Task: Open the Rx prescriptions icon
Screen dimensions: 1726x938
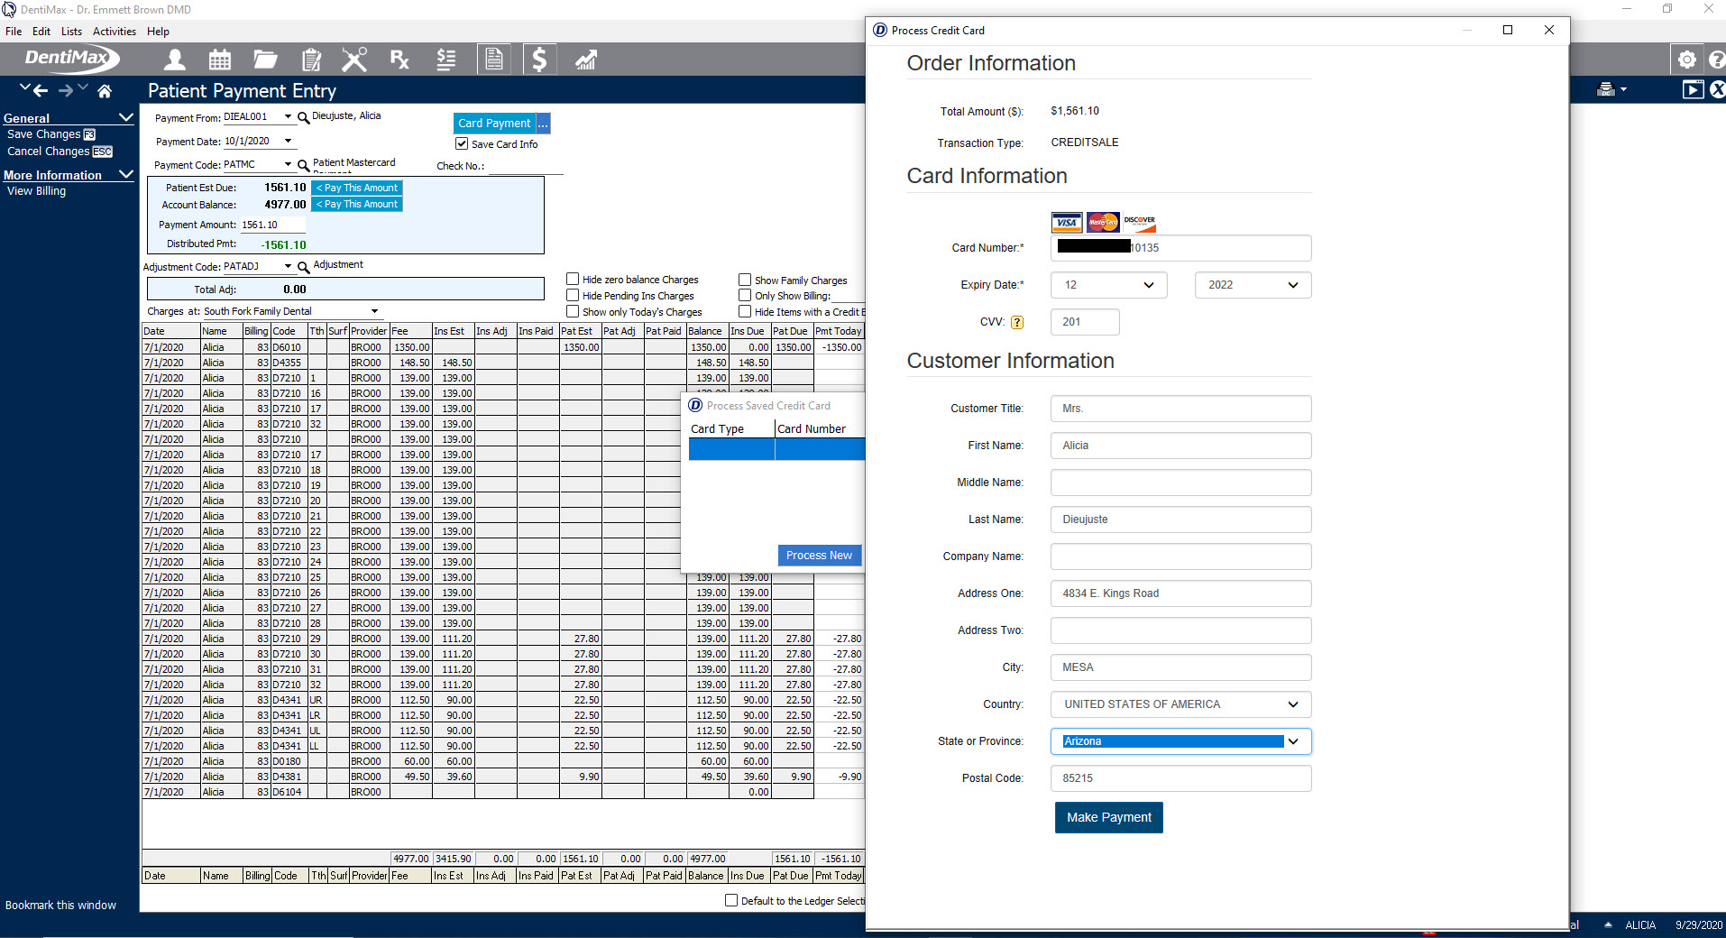Action: pyautogui.click(x=399, y=59)
